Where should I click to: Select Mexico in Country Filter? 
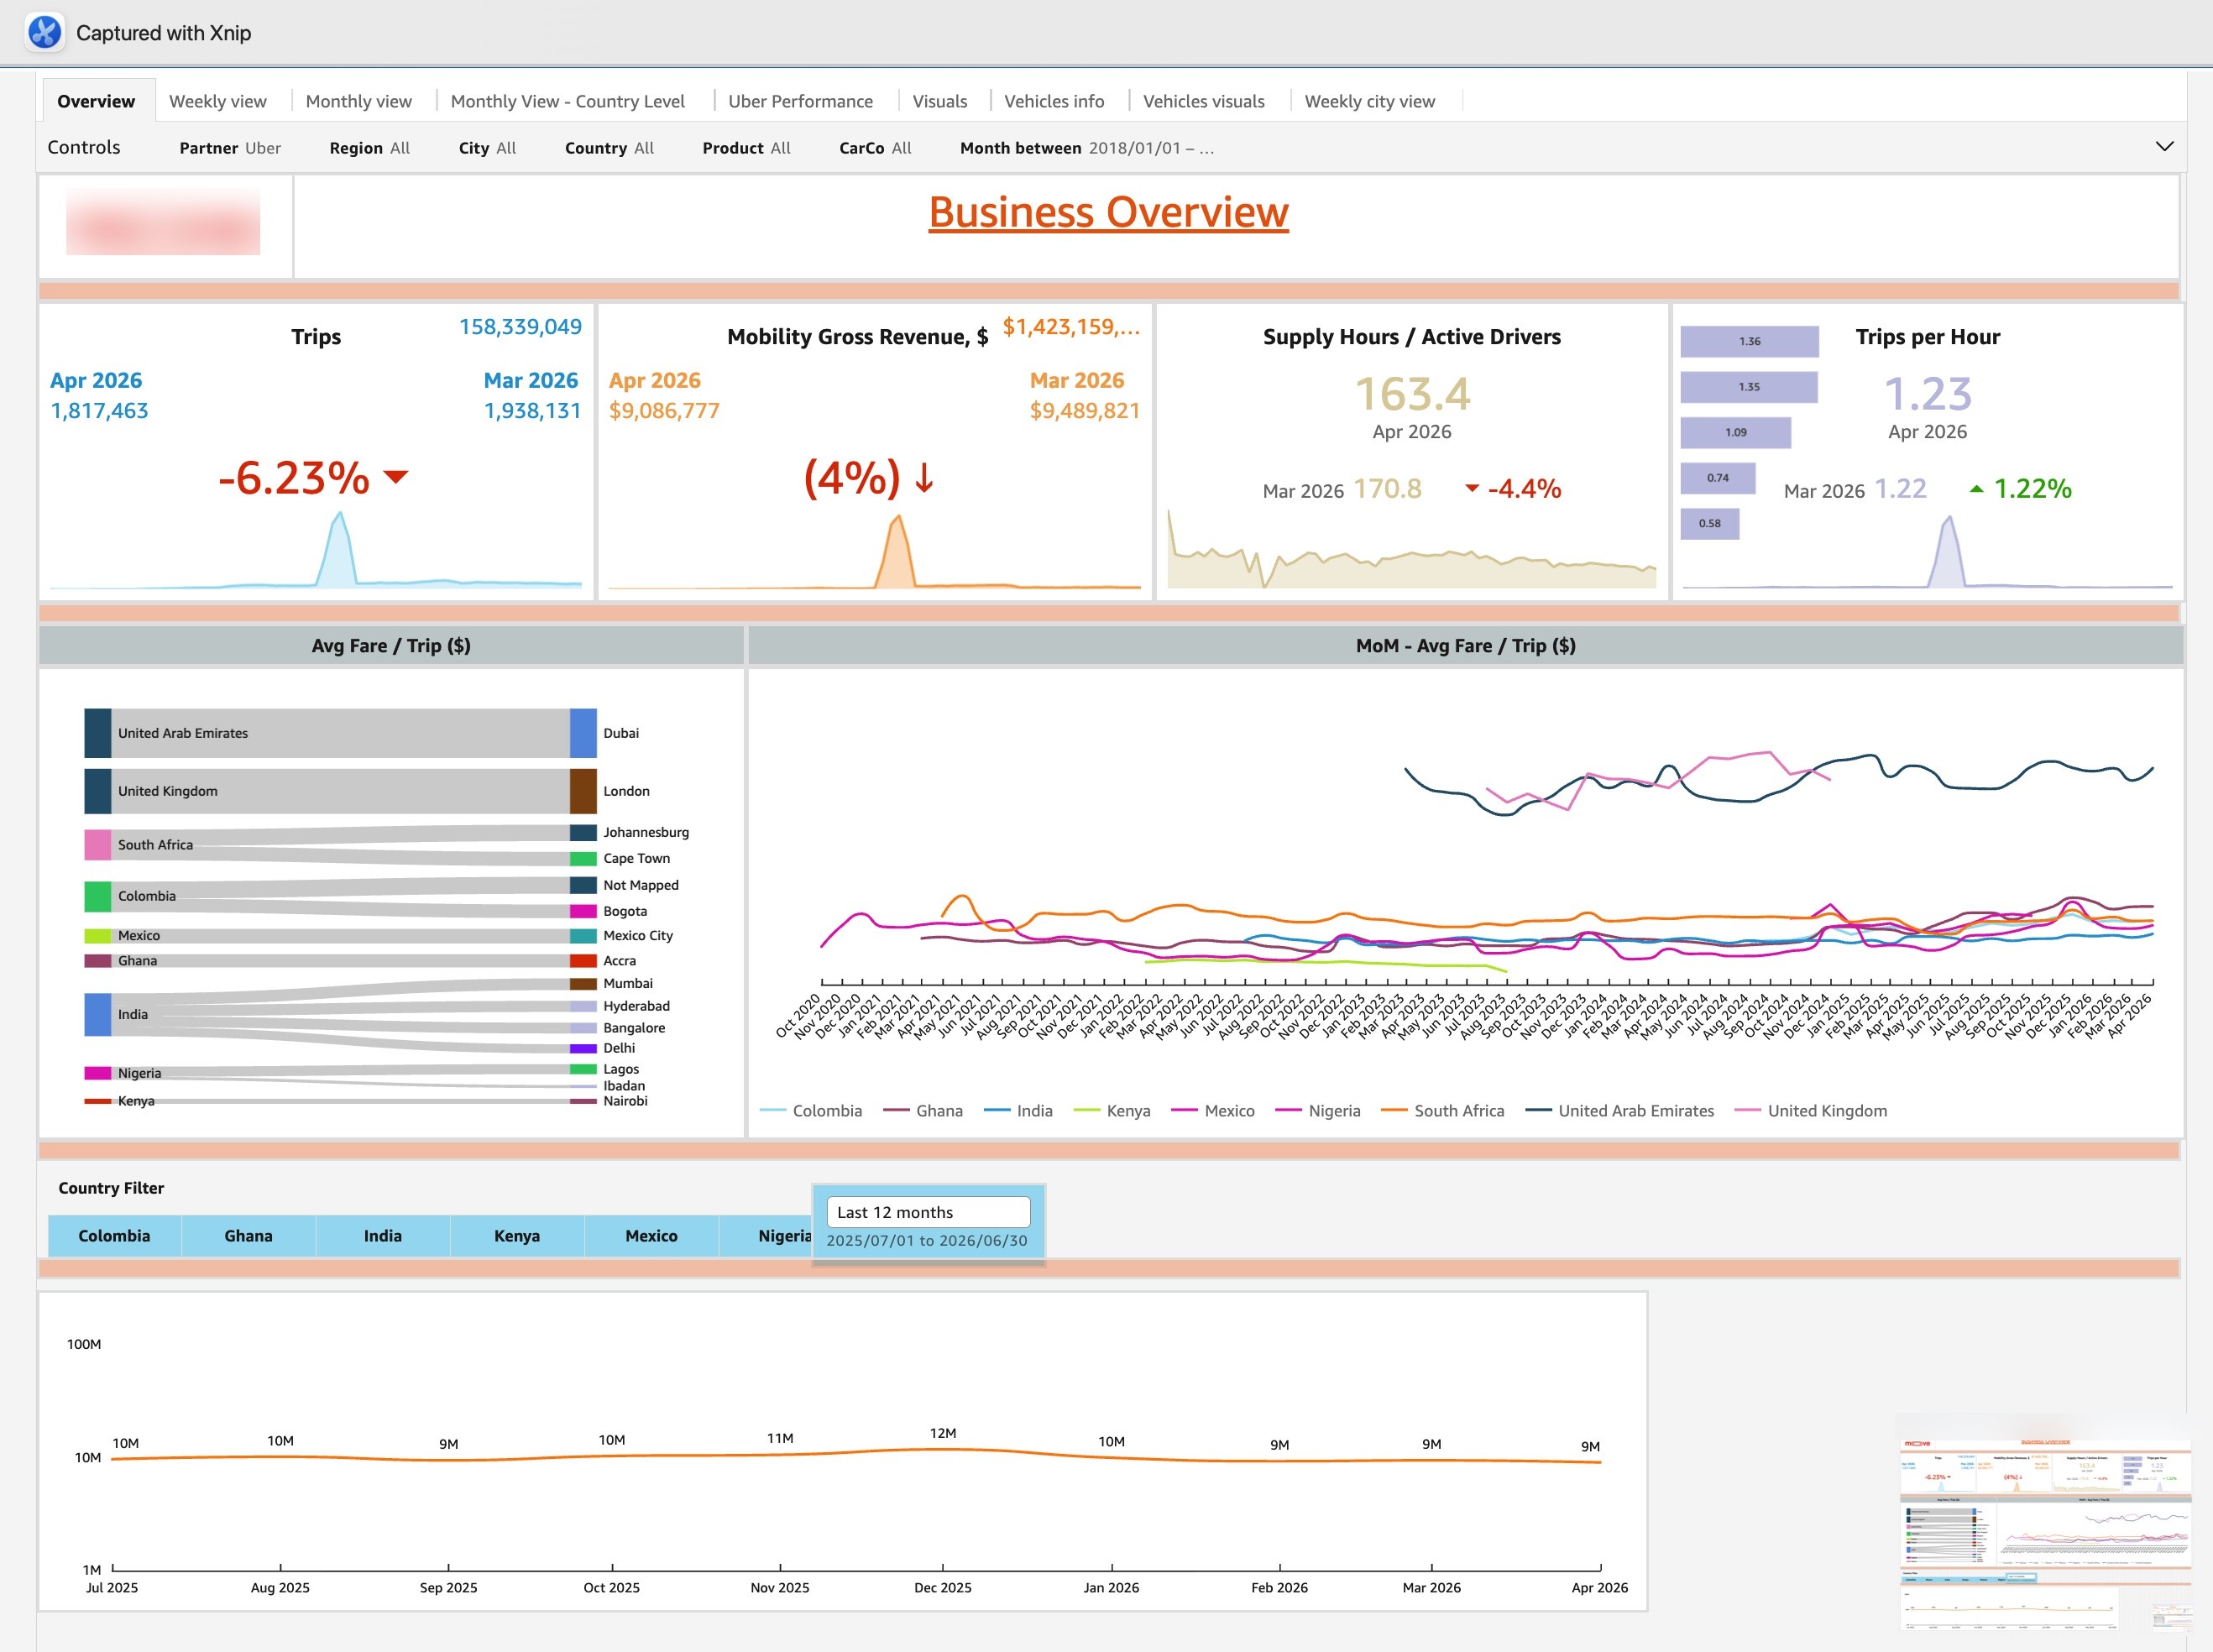pyautogui.click(x=651, y=1236)
